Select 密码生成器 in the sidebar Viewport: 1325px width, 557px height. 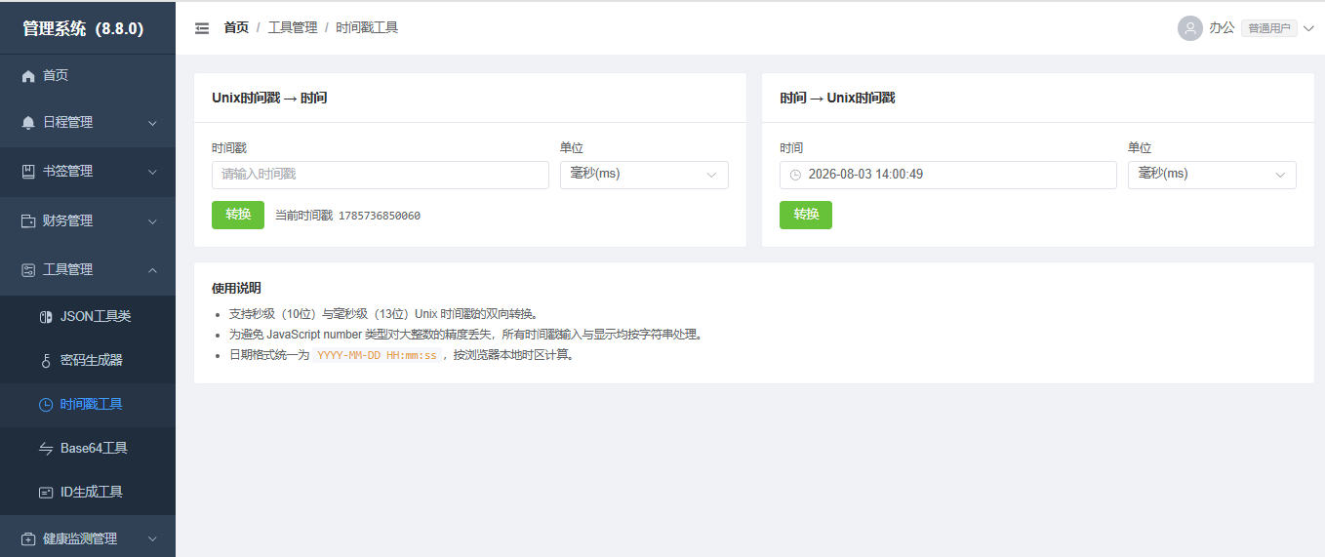(x=88, y=360)
